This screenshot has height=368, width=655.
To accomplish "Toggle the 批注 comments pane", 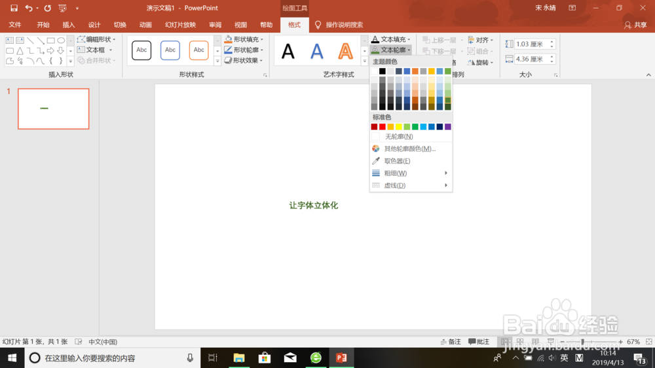I will (479, 342).
